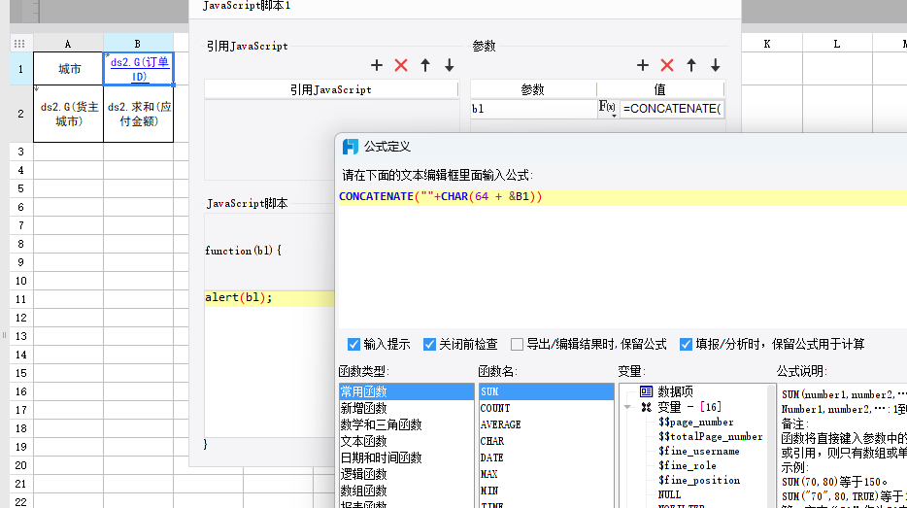Select column L header
Image resolution: width=907 pixels, height=508 pixels.
(837, 44)
